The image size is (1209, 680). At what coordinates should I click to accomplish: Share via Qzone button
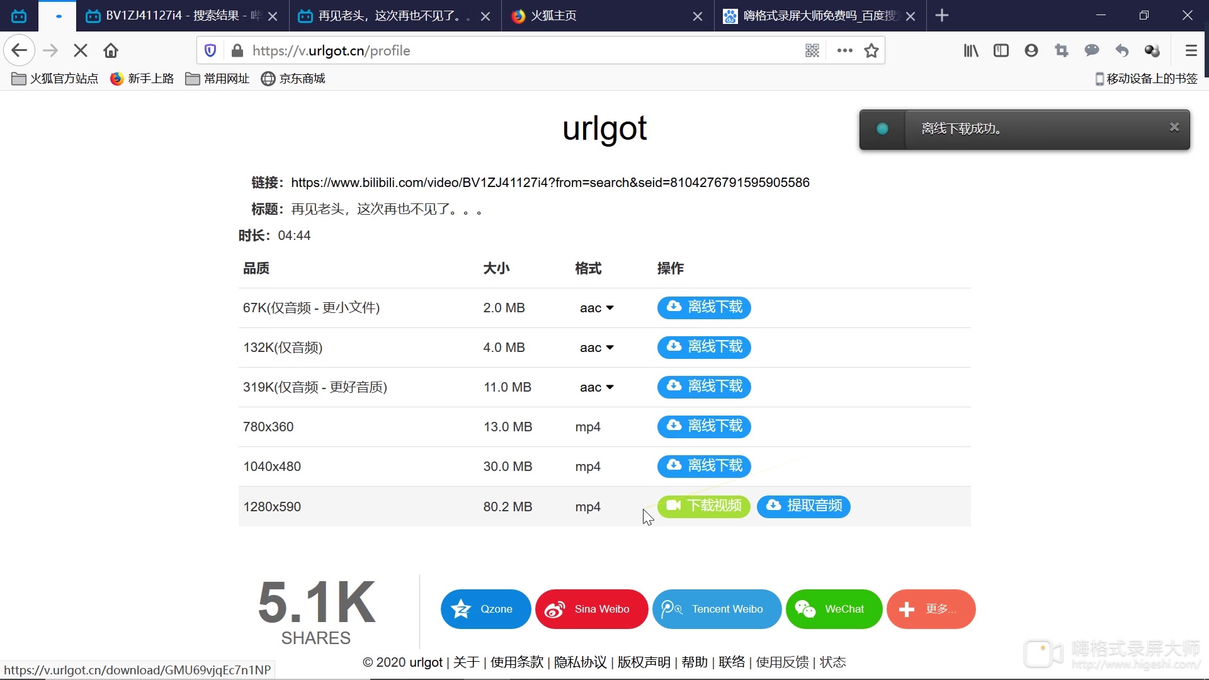pyautogui.click(x=485, y=609)
